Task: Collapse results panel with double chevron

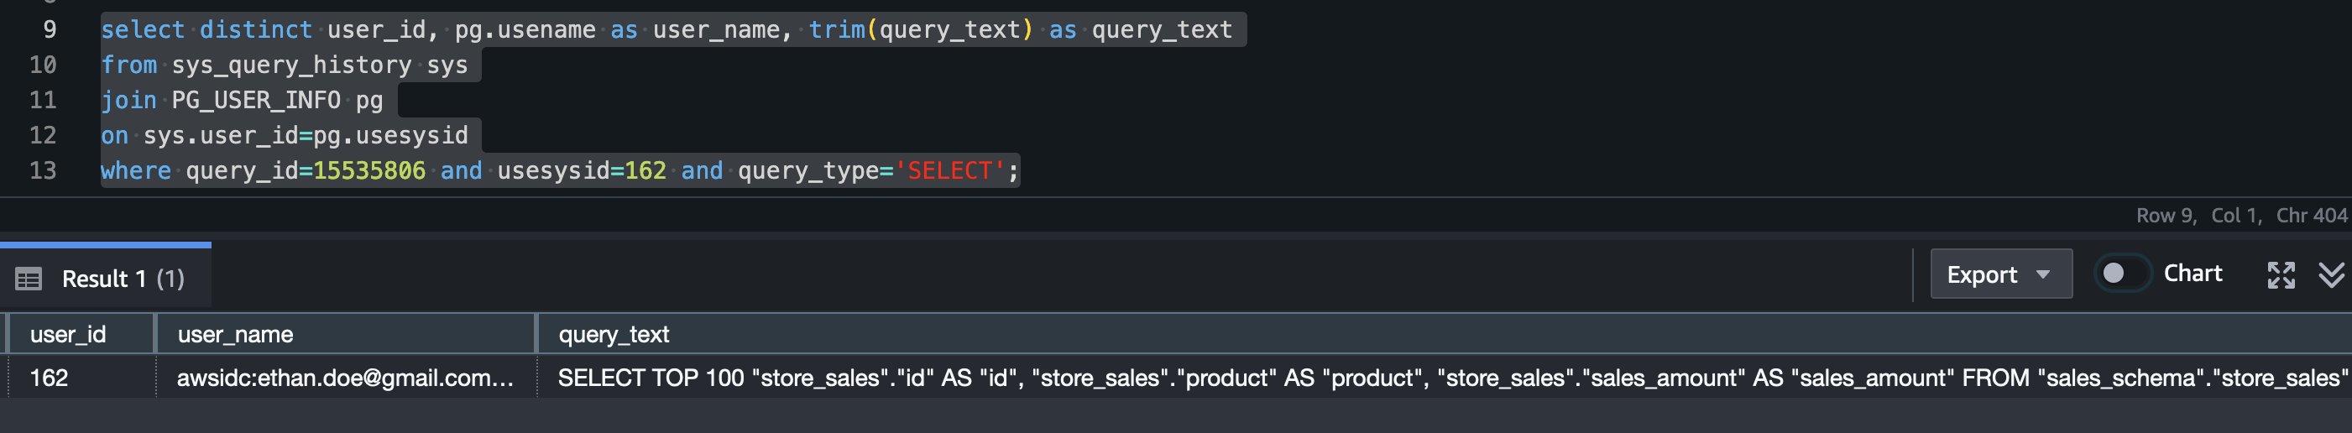Action: point(2332,275)
